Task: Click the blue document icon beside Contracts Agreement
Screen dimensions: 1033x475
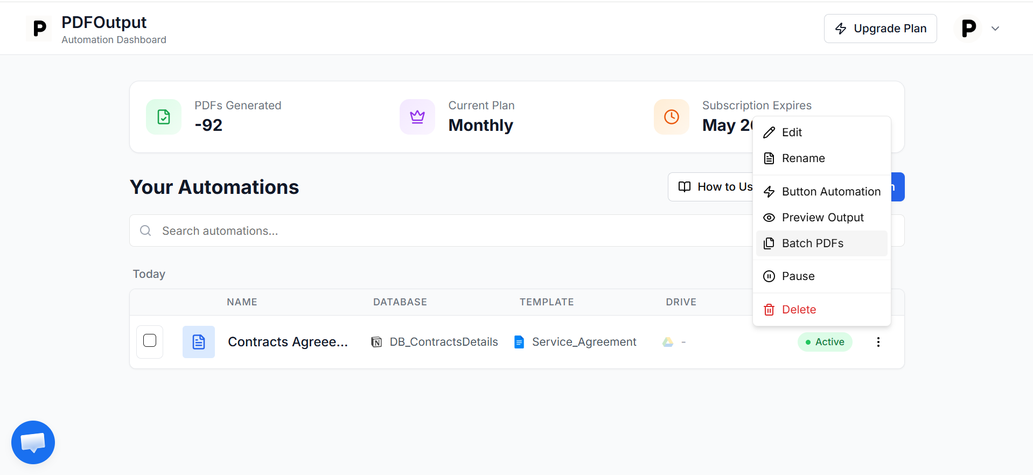Action: click(x=199, y=342)
